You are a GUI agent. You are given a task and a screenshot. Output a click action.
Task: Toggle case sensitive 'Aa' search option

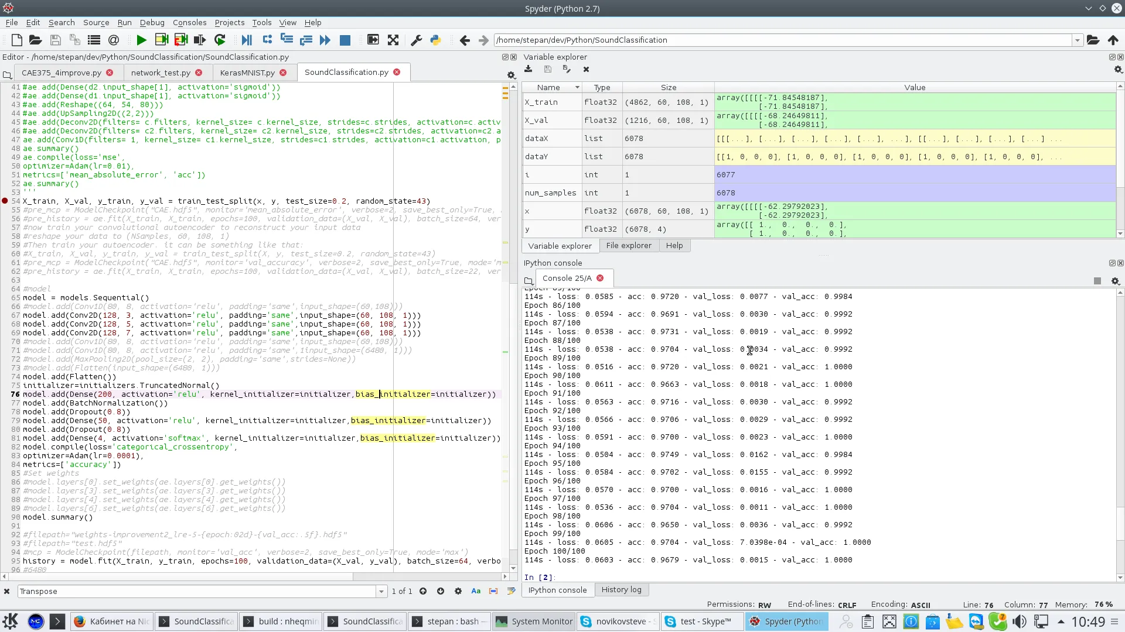[476, 591]
